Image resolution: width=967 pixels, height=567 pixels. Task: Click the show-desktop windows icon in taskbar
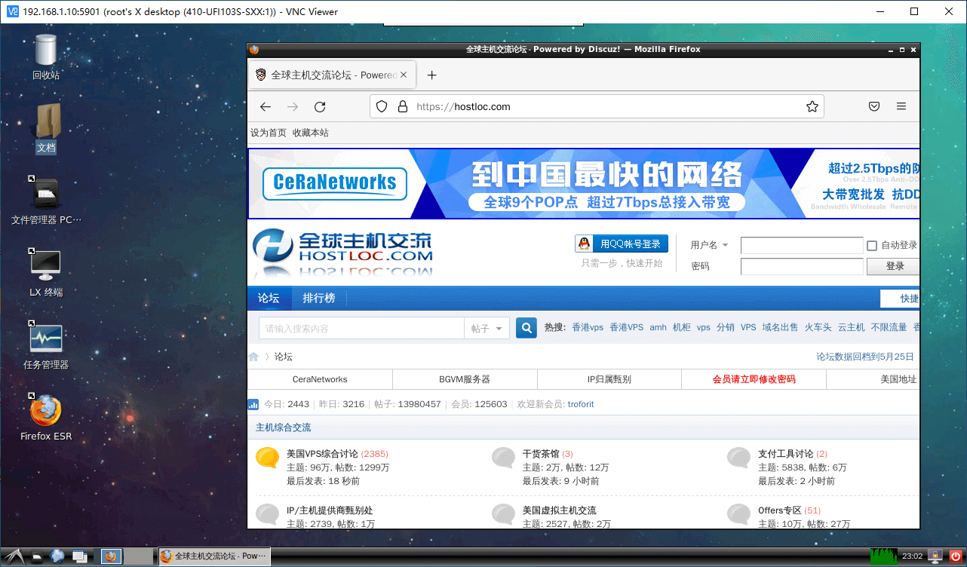pos(78,557)
